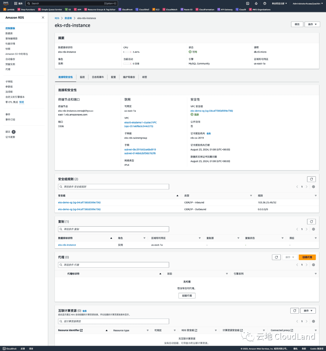Open preferences gear for 互联计算资源 table

pos(314,321)
